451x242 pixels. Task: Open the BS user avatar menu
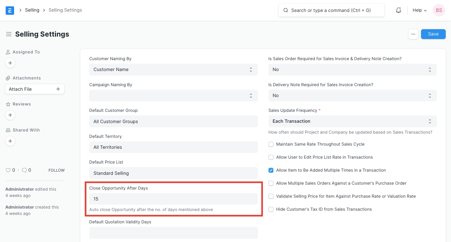coord(439,10)
